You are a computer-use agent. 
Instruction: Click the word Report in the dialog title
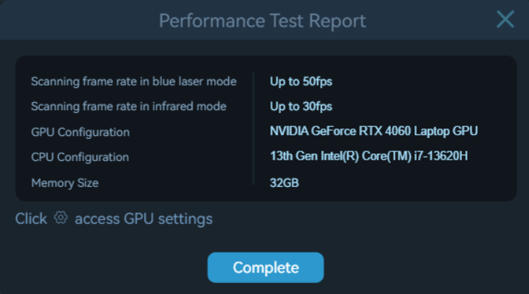point(338,21)
